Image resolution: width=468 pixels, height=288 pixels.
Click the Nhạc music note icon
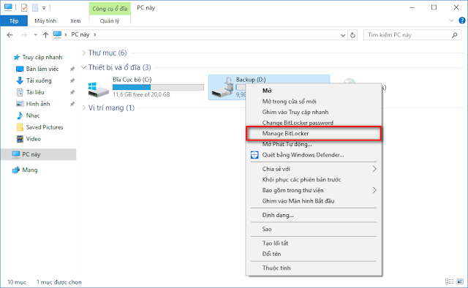(x=20, y=115)
